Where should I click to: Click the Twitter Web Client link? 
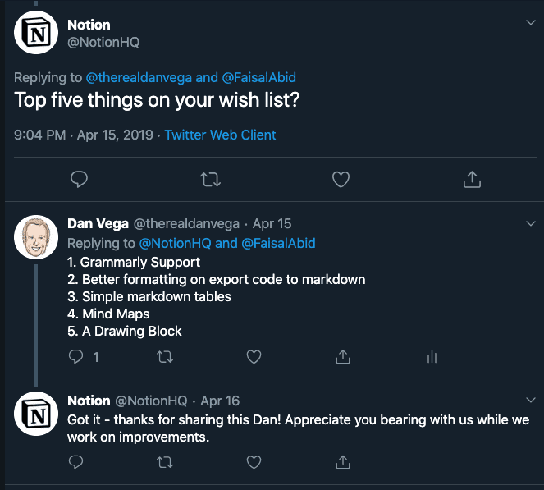click(220, 135)
